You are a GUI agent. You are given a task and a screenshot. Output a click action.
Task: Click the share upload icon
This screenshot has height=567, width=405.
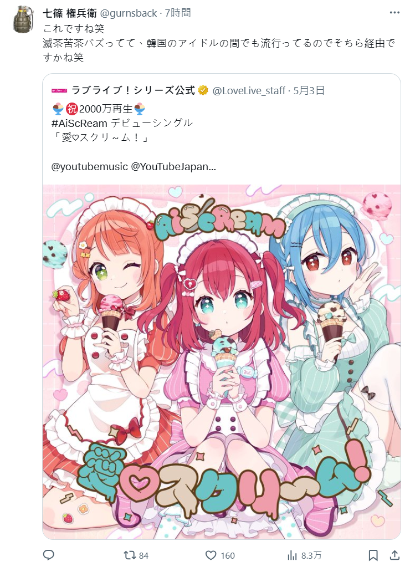point(394,555)
